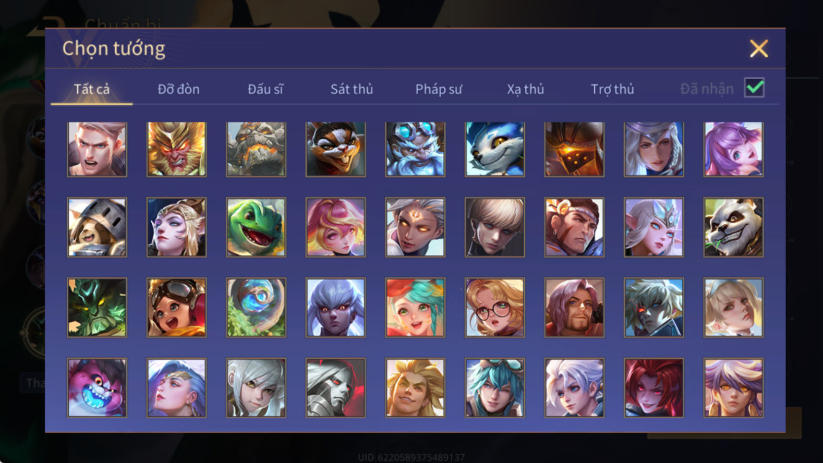Screen dimensions: 823x463
Task: Select the golden monkey king hero portrait
Action: (176, 149)
